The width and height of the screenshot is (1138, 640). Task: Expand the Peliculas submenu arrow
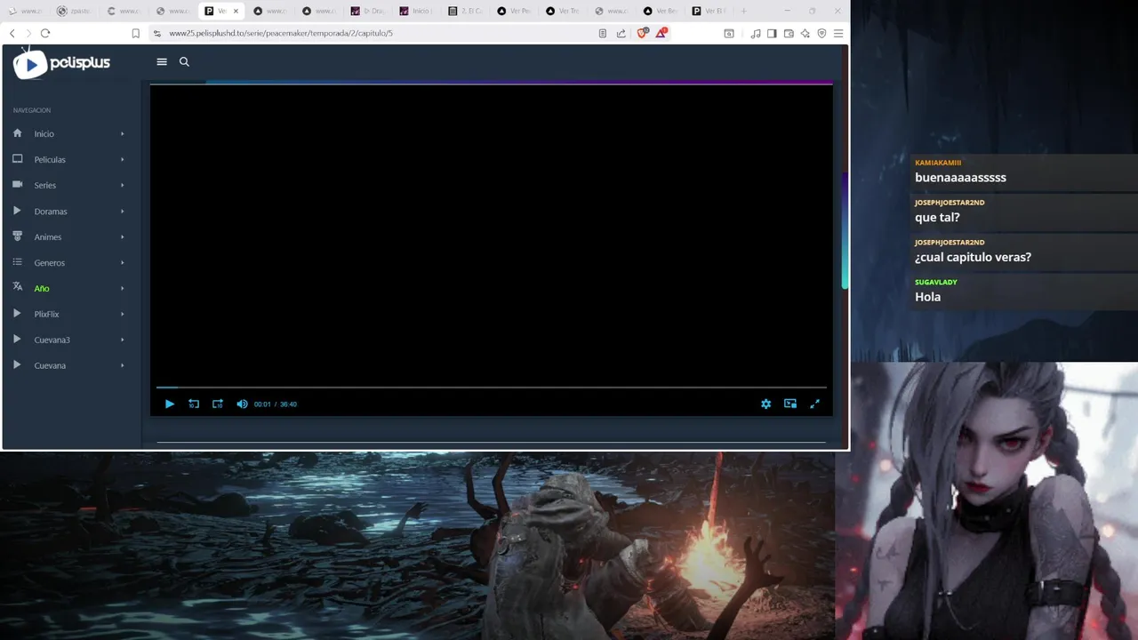click(123, 159)
